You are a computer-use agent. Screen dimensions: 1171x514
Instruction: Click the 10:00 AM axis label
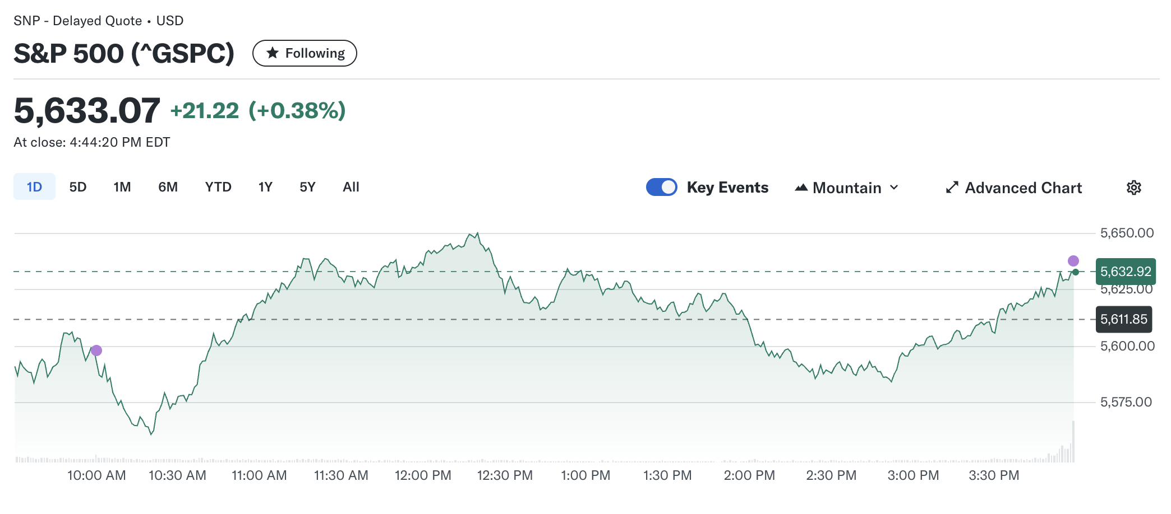96,475
